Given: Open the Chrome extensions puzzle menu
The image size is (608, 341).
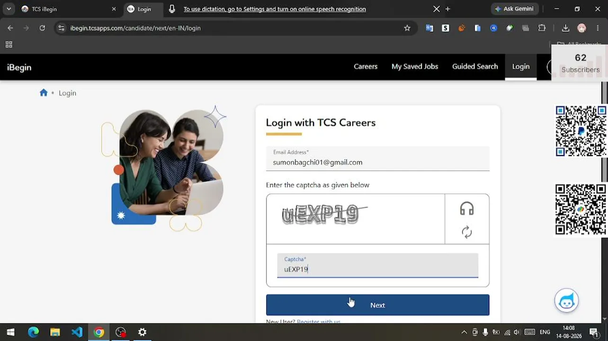Looking at the screenshot, I should [542, 28].
